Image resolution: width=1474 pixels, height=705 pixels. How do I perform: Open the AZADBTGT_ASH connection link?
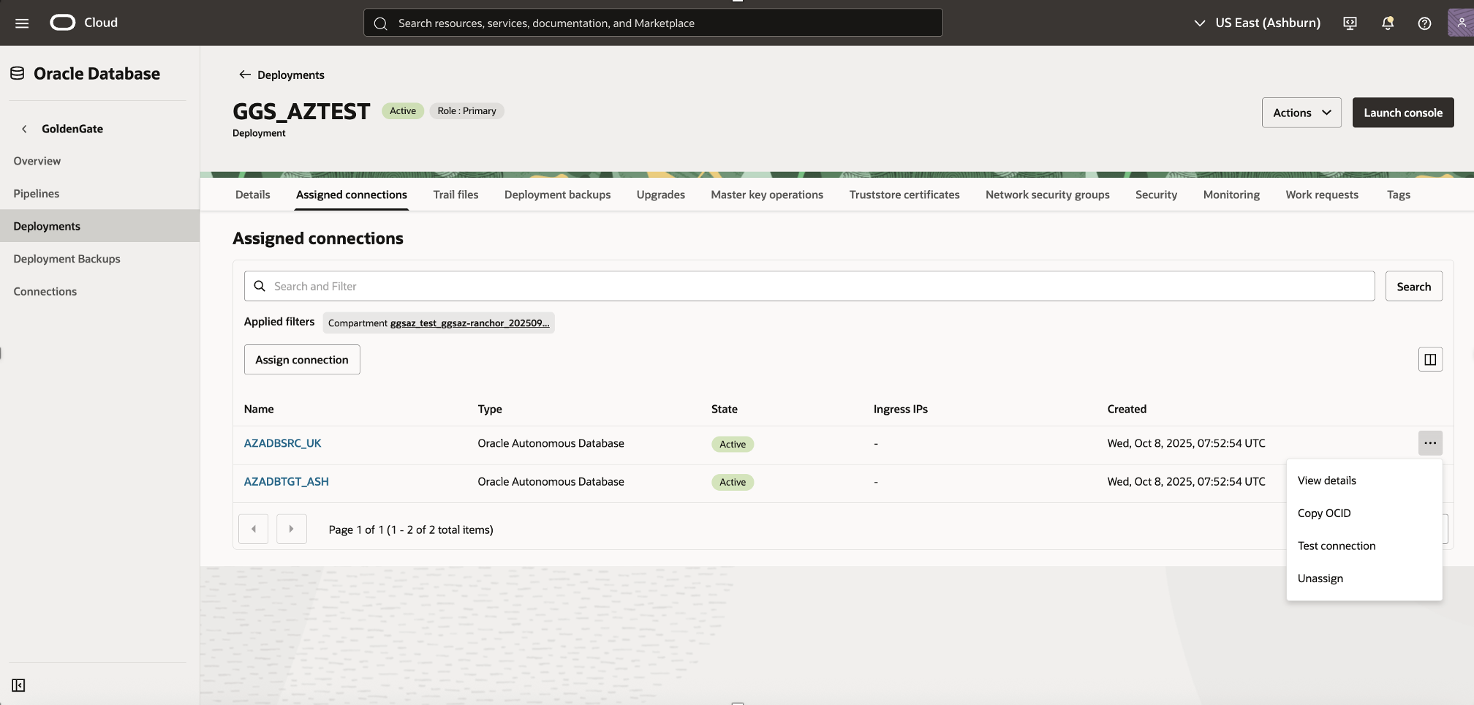pyautogui.click(x=287, y=481)
